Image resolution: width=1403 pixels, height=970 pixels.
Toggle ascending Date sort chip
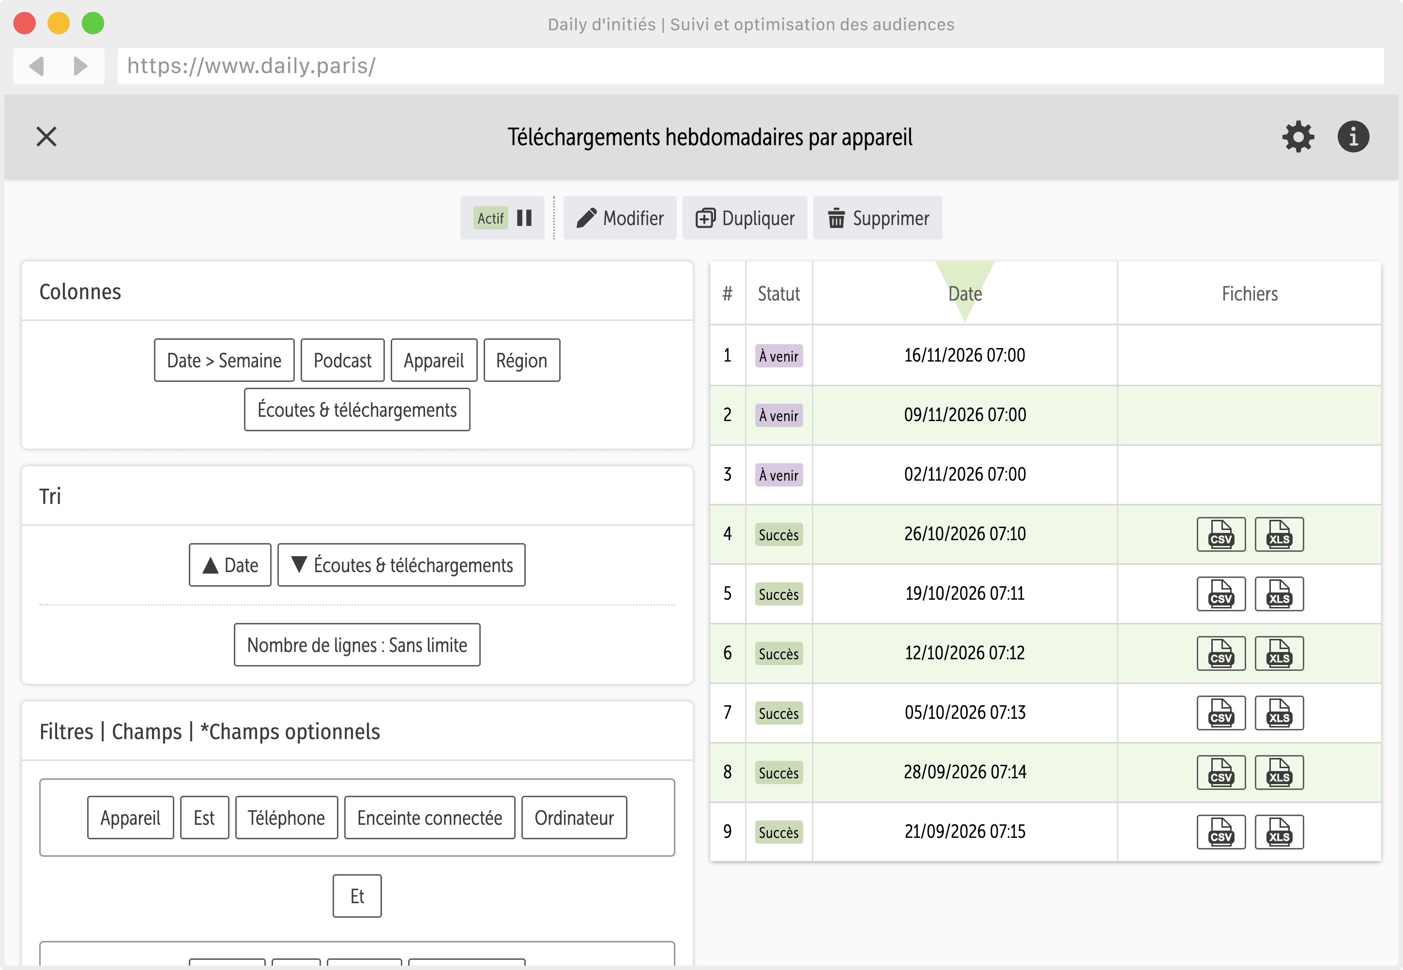pyautogui.click(x=230, y=564)
